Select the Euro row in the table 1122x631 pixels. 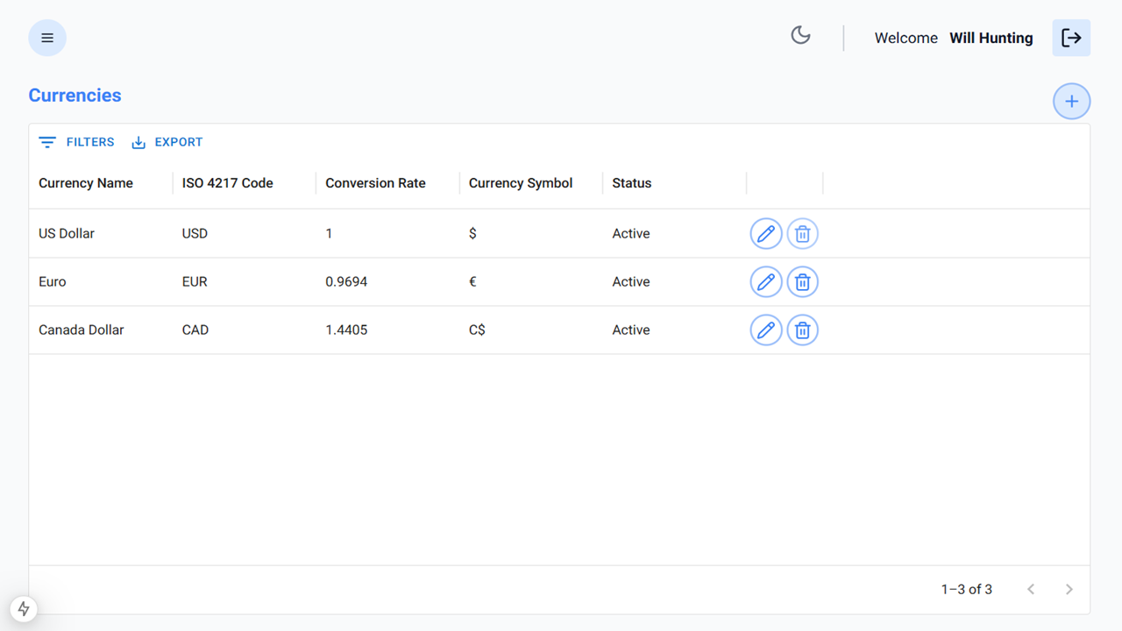click(x=263, y=281)
